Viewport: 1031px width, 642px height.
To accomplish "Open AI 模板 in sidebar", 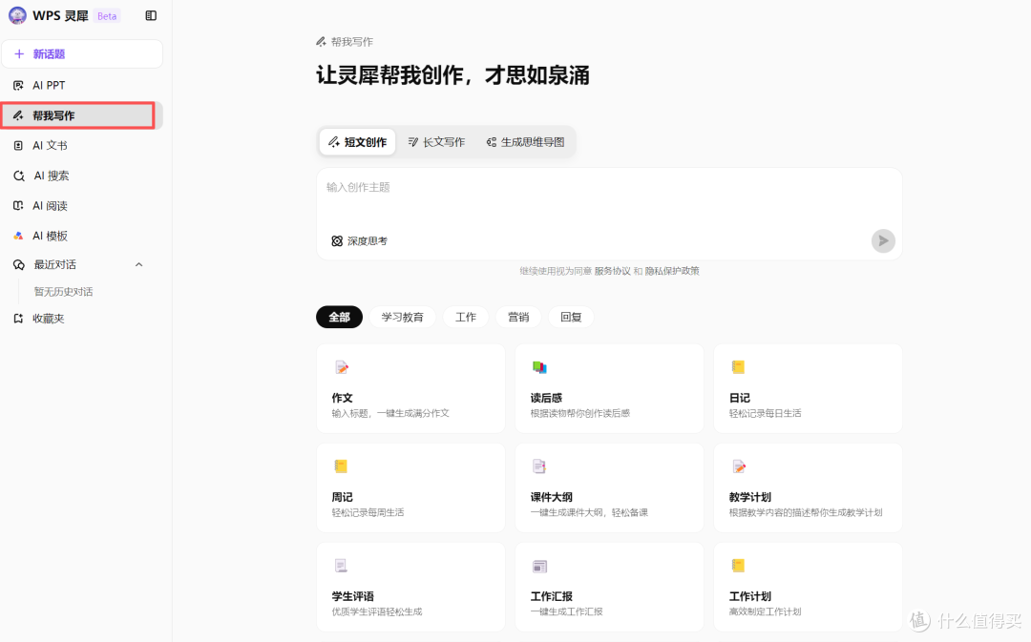I will 82,236.
